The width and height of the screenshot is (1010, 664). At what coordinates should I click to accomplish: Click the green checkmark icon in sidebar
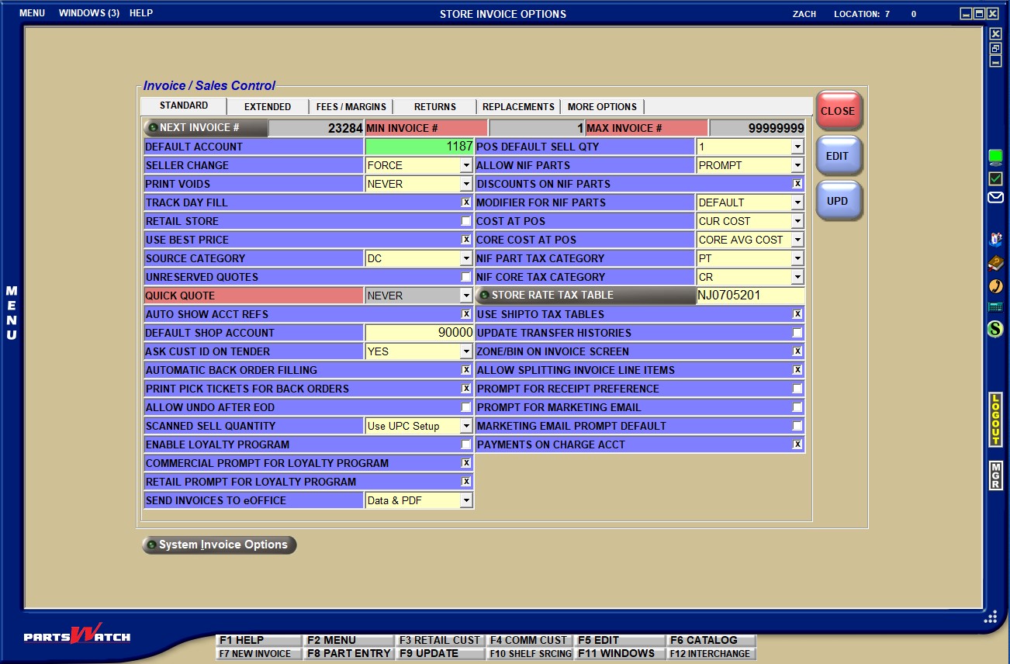click(995, 178)
